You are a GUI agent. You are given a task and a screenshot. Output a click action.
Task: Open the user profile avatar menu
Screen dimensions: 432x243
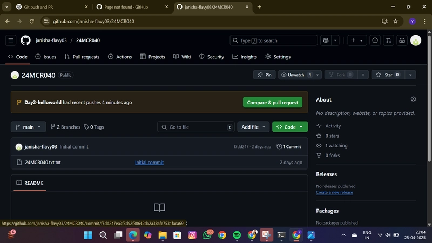[x=415, y=40]
